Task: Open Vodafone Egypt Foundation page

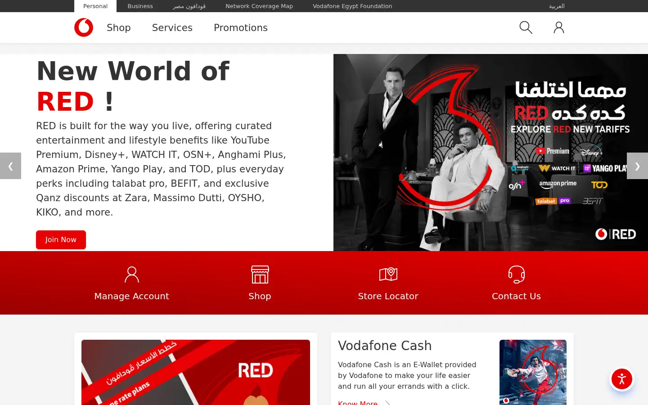Action: click(x=352, y=6)
